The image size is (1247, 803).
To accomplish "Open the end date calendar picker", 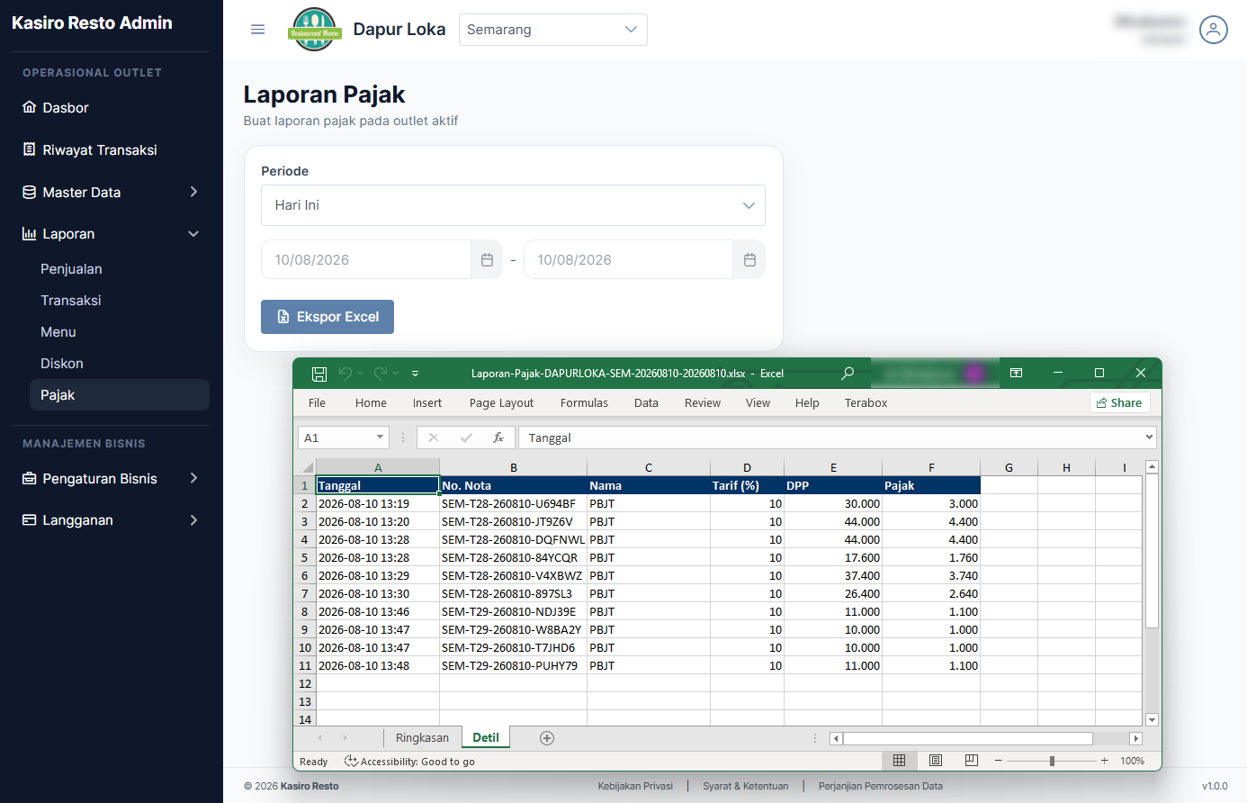I will click(749, 260).
